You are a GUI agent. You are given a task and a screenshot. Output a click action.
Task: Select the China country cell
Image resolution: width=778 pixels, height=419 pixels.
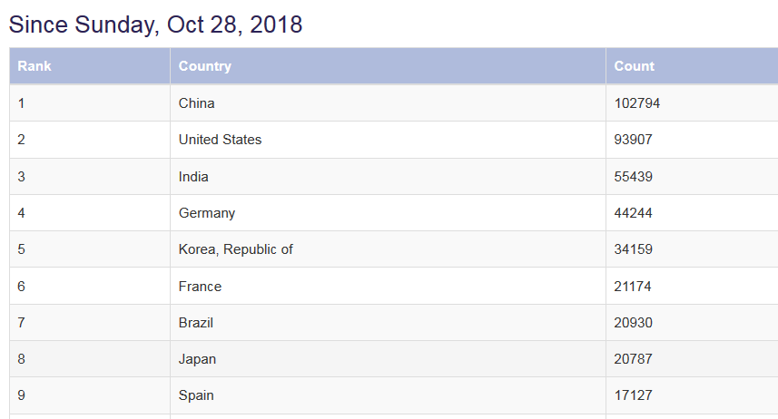point(388,103)
